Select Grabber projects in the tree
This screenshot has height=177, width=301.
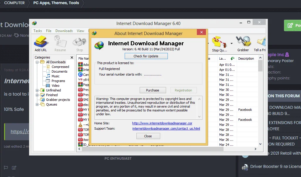pos(58,100)
